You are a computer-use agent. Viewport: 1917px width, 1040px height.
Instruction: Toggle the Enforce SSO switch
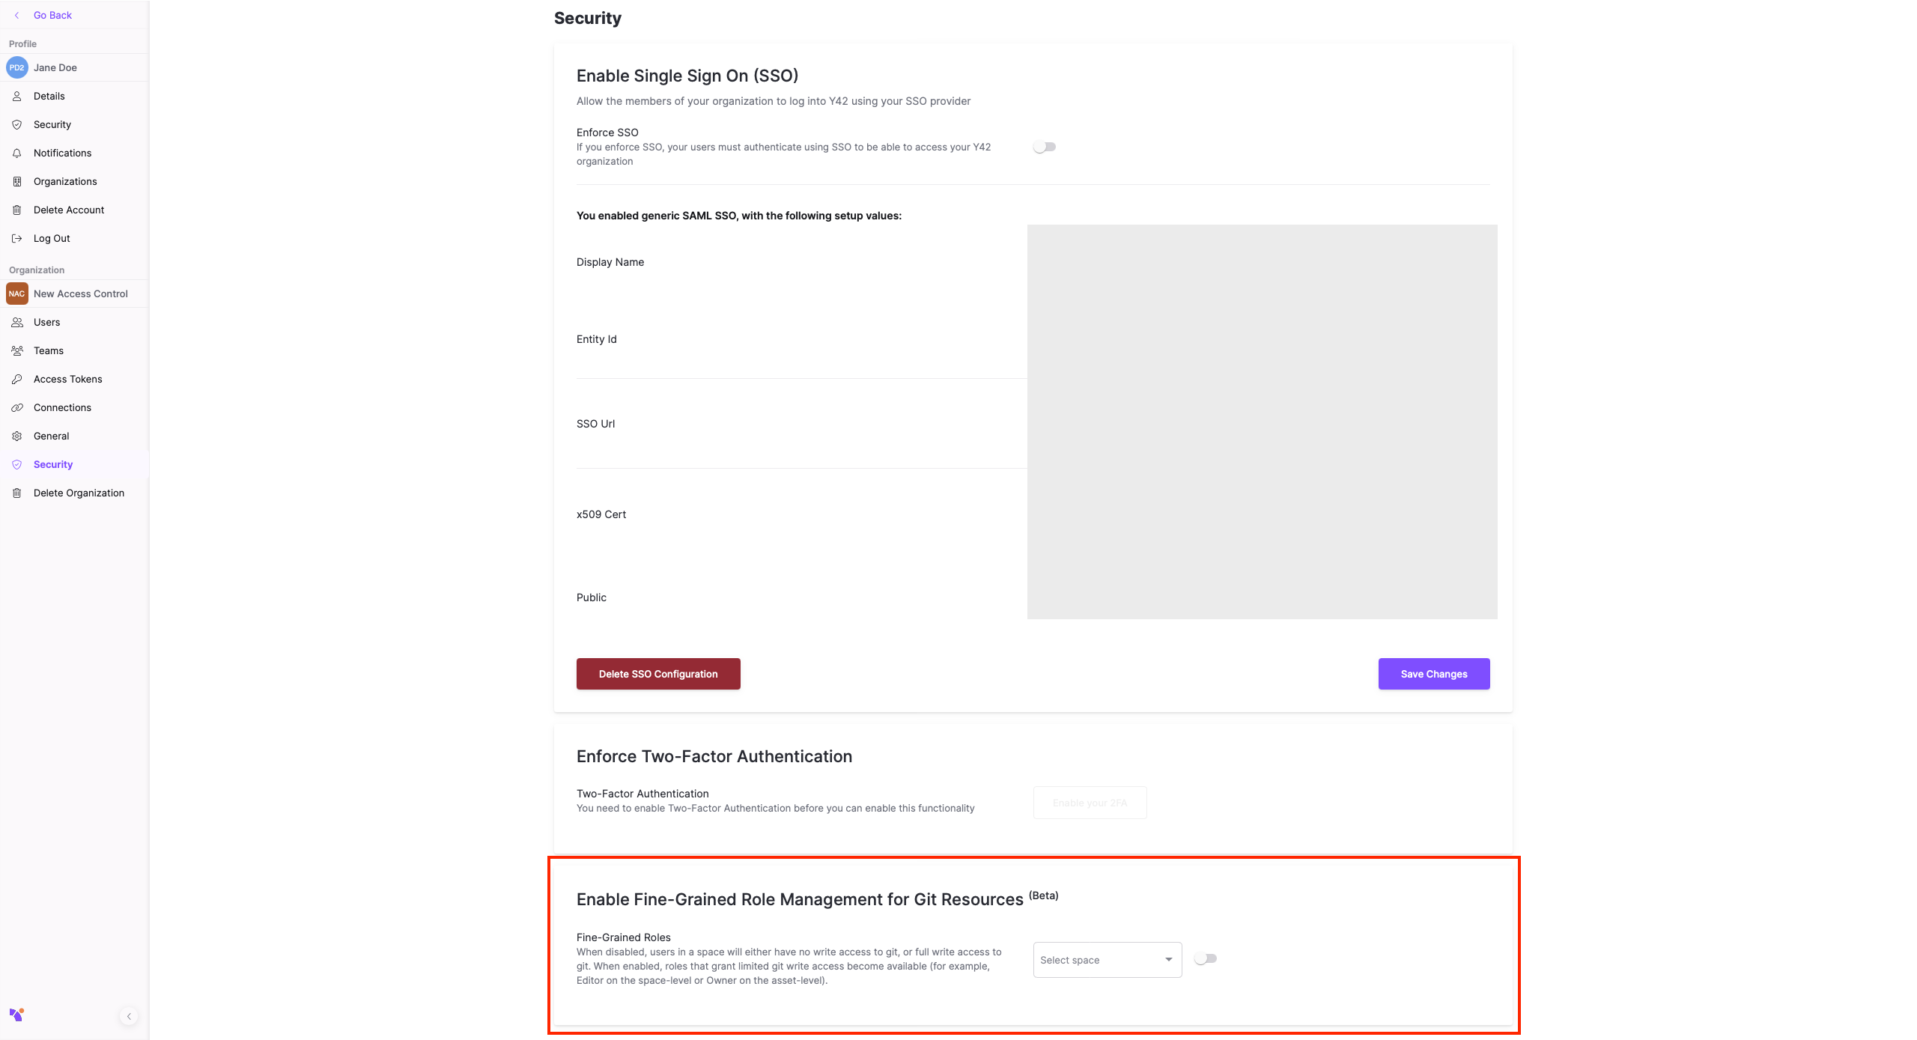click(x=1044, y=147)
